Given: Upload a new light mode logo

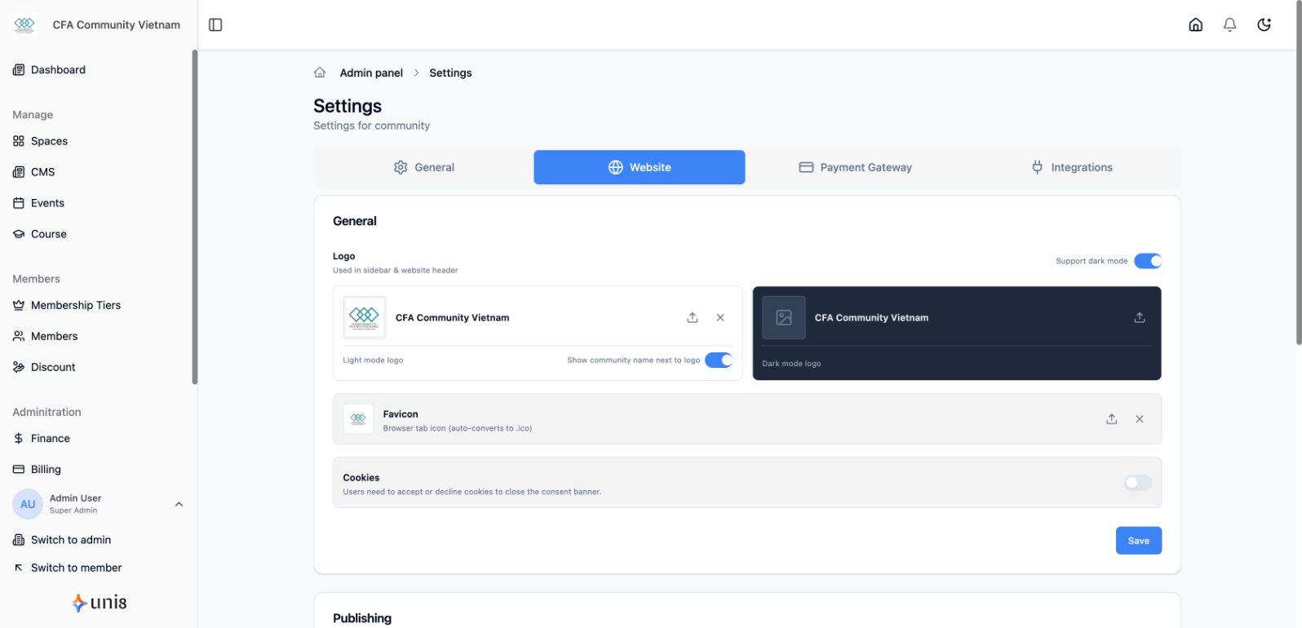Looking at the screenshot, I should click(x=692, y=317).
